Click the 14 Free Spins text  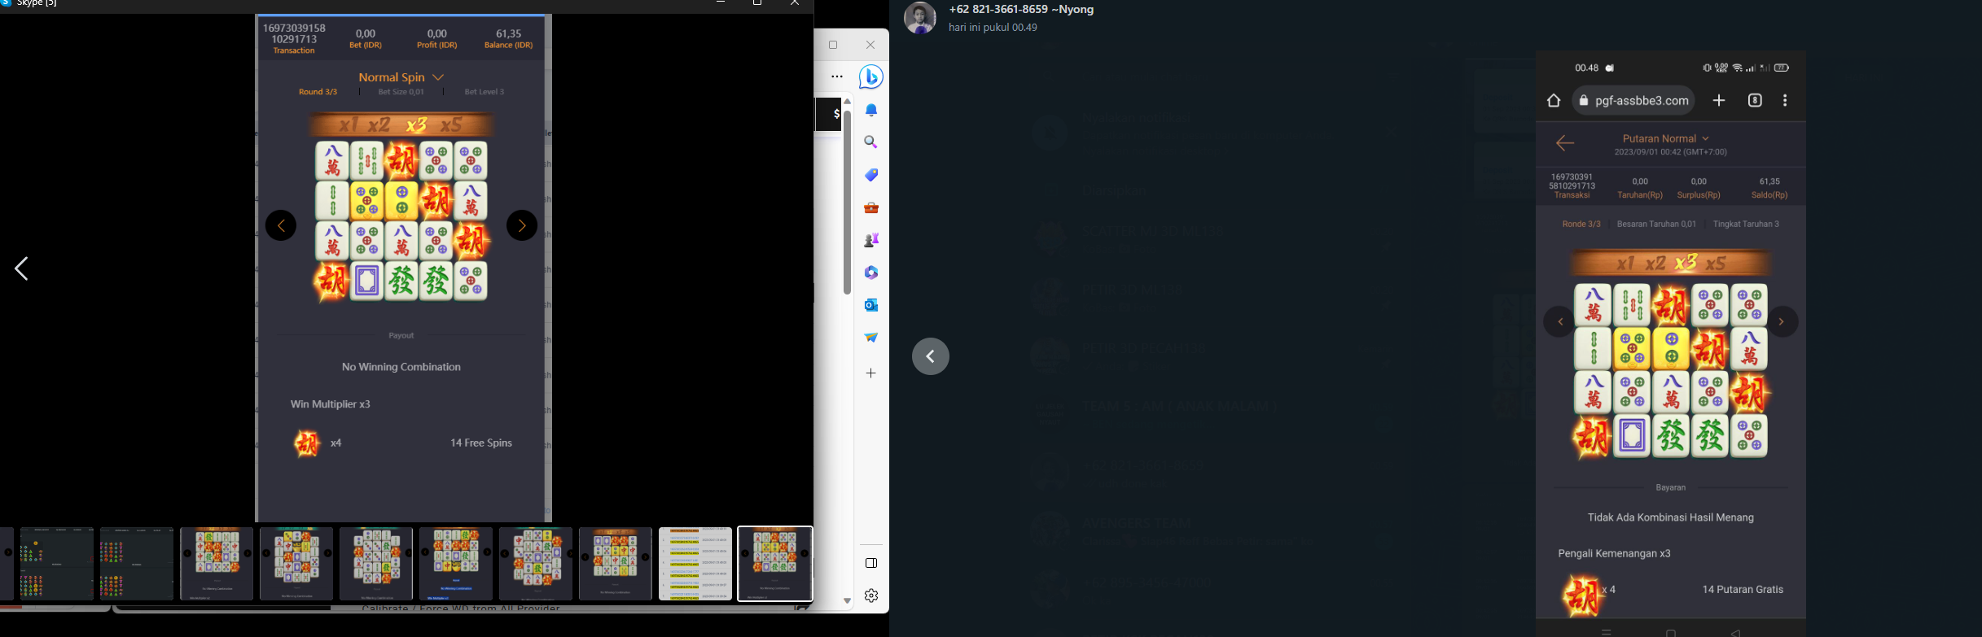pos(481,443)
